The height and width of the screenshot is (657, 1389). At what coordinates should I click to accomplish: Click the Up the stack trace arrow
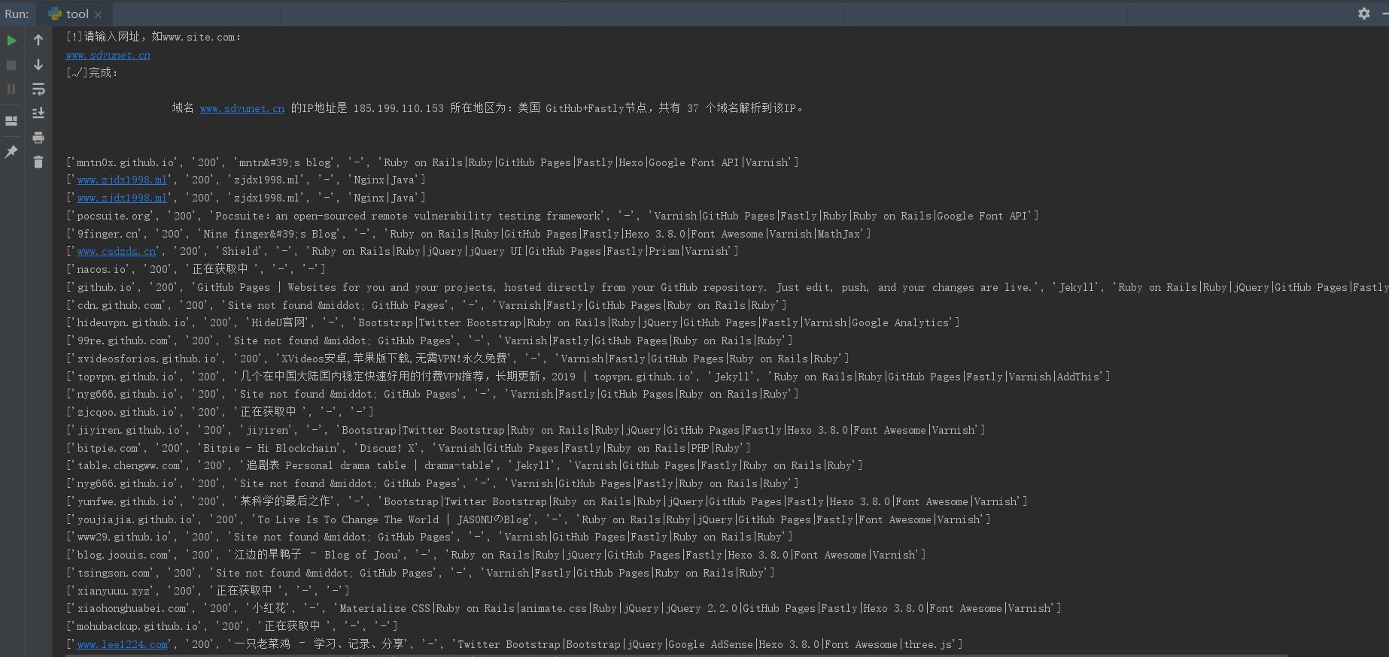click(38, 41)
